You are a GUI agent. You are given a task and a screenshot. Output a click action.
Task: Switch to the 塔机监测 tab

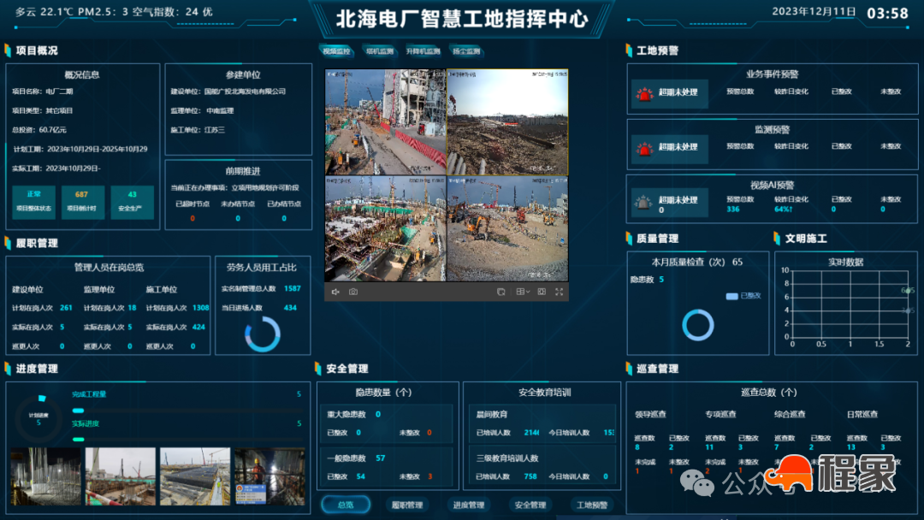[380, 51]
